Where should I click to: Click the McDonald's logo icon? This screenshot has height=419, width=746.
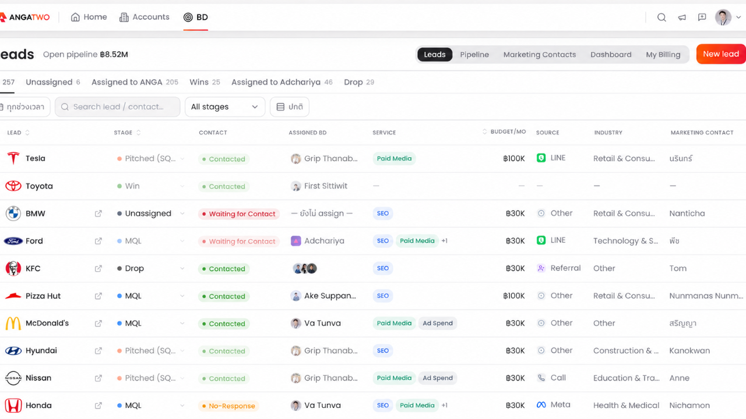[13, 324]
